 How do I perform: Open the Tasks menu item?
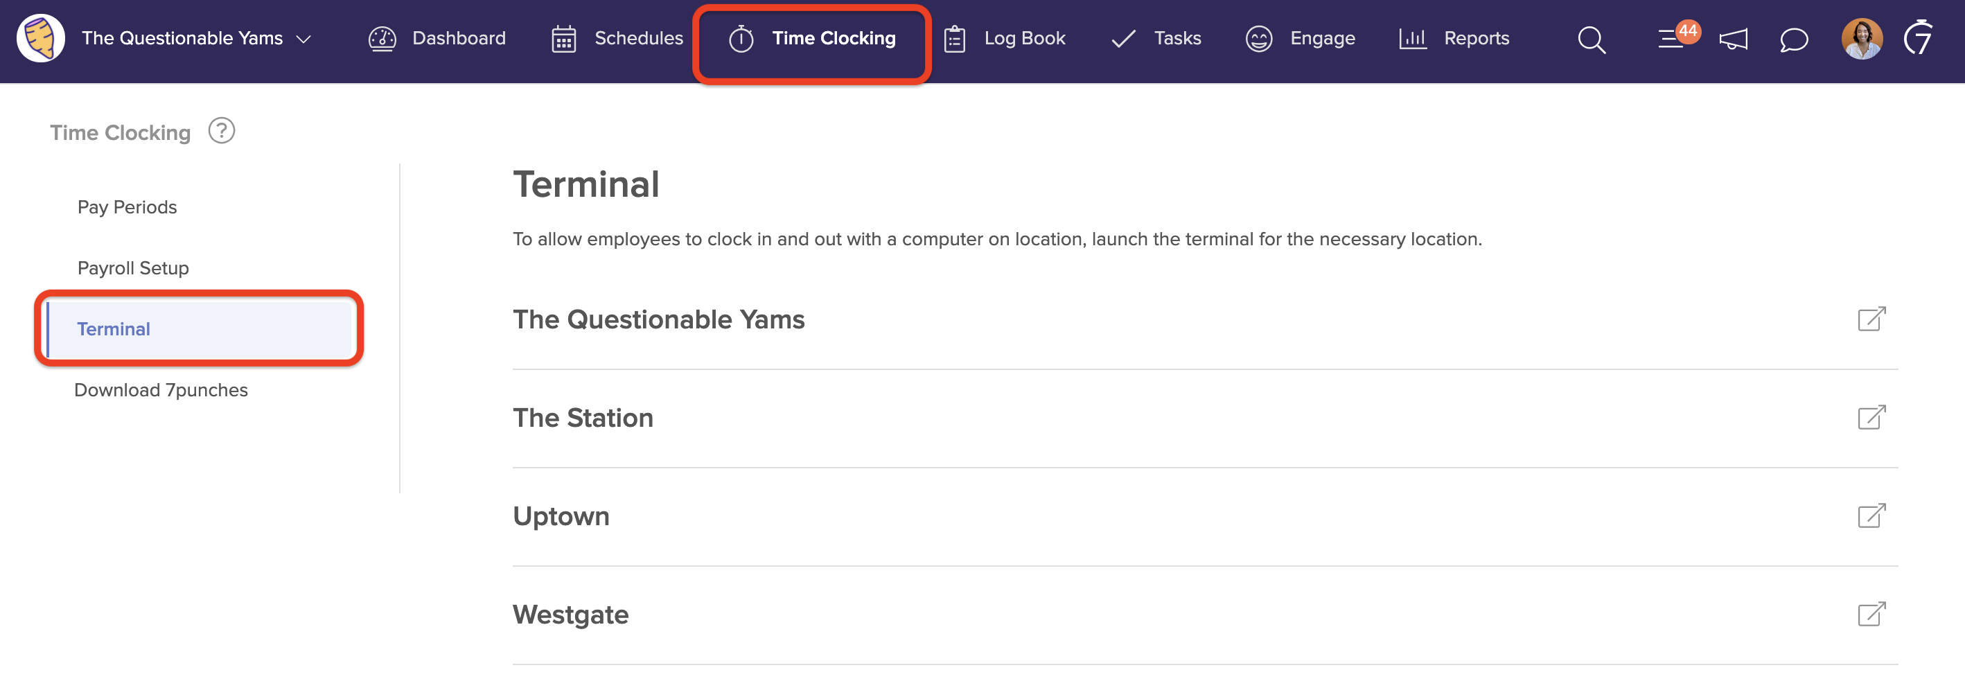(1156, 38)
